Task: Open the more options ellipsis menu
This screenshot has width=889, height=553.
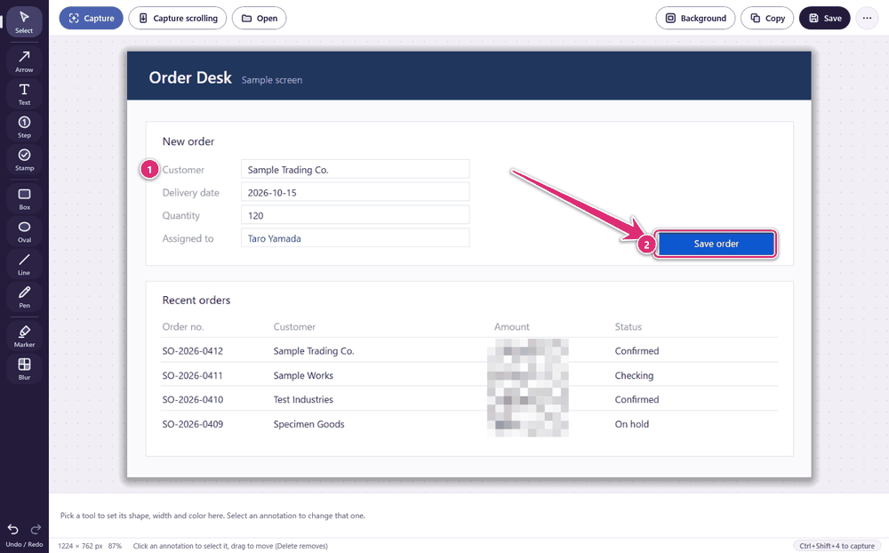Action: coord(867,18)
